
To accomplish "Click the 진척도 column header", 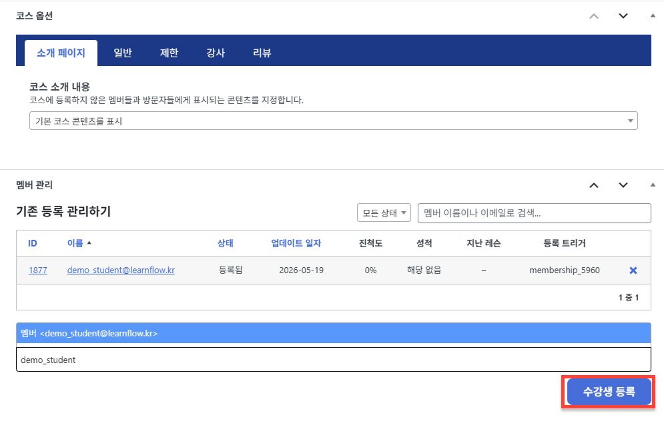I will pyautogui.click(x=370, y=243).
